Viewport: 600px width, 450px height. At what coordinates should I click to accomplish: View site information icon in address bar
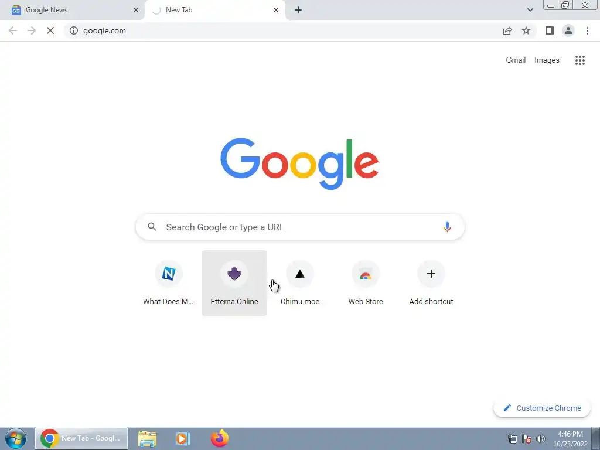point(74,30)
